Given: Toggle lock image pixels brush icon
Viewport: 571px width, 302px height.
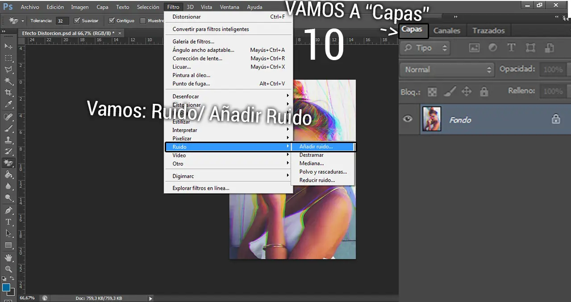Looking at the screenshot, I should (x=450, y=91).
